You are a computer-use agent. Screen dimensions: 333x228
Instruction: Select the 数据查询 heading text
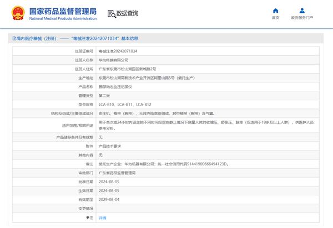(128, 13)
